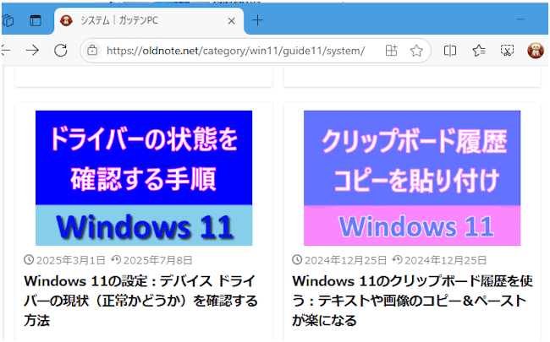Screen dimensions: 550x342
Task: Open a new tab with the plus button
Action: tap(257, 20)
